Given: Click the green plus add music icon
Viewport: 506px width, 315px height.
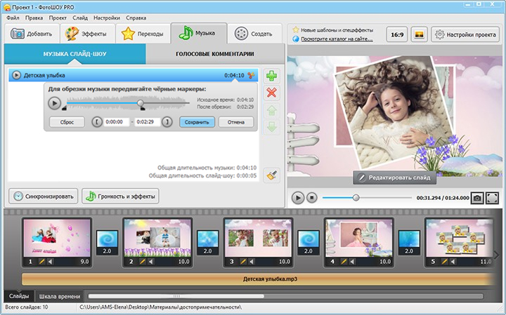Looking at the screenshot, I should [271, 76].
